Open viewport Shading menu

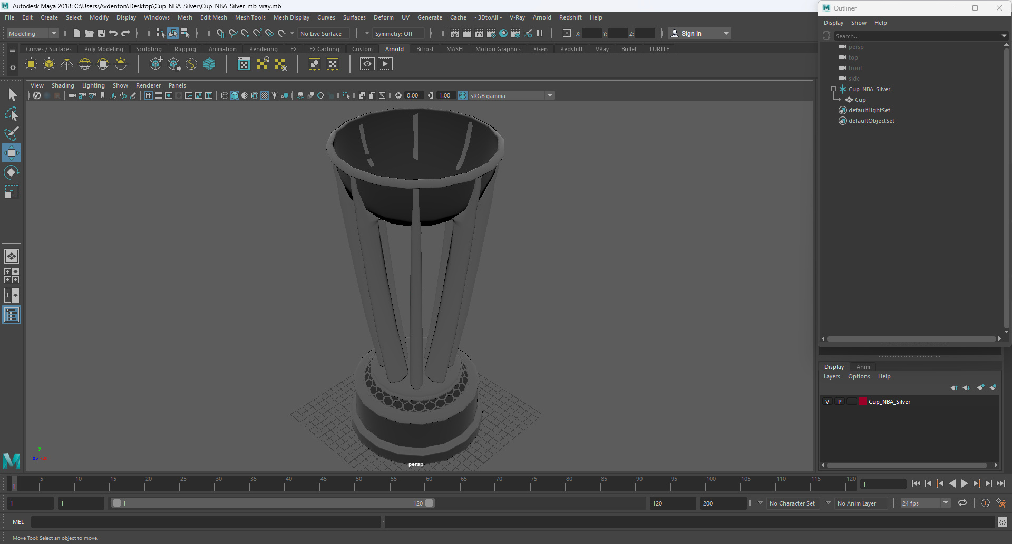tap(63, 85)
